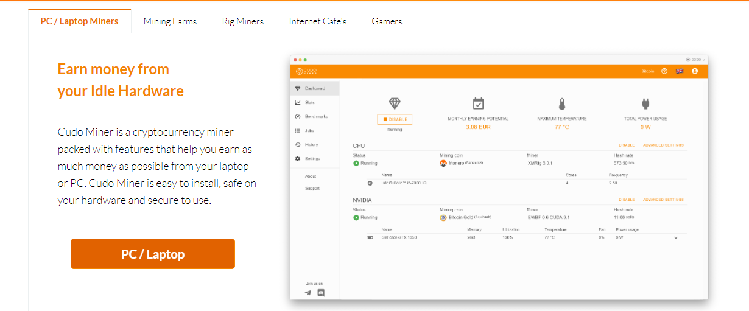This screenshot has height=311, width=749.
Task: Switch to Mining Farms tab
Action: pyautogui.click(x=170, y=21)
